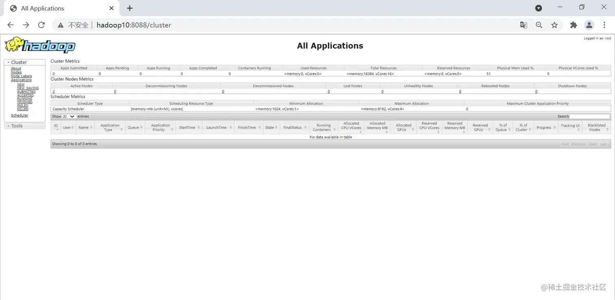The image size is (615, 300).
Task: Sort by Allocated CPU VCores column
Action: coord(351,127)
